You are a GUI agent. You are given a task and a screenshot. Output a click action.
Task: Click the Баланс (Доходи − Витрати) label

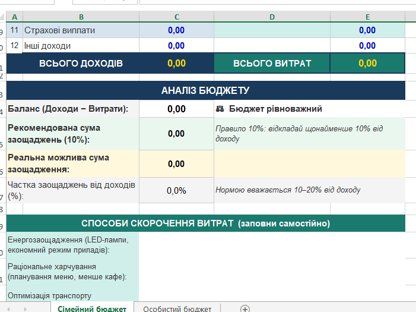(73, 109)
